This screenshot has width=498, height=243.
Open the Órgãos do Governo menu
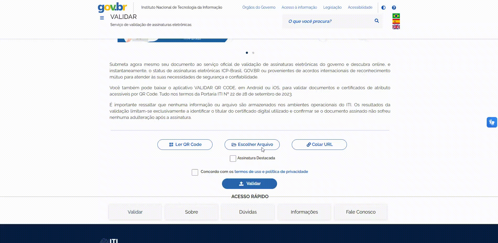tap(259, 7)
